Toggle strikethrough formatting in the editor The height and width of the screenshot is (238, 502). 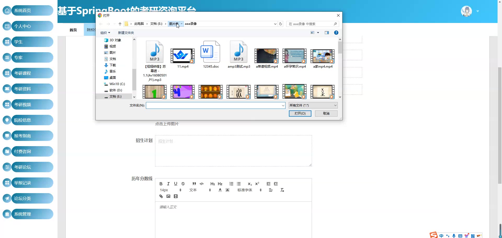(183, 184)
